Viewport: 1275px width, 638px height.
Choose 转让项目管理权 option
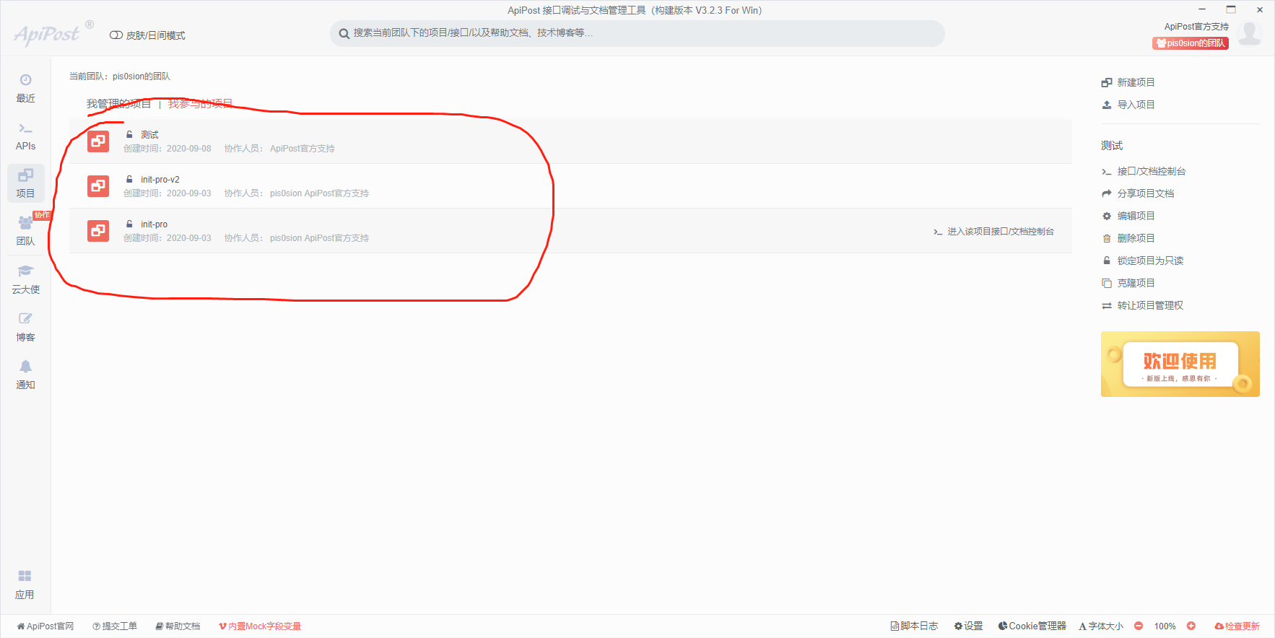[x=1142, y=305]
